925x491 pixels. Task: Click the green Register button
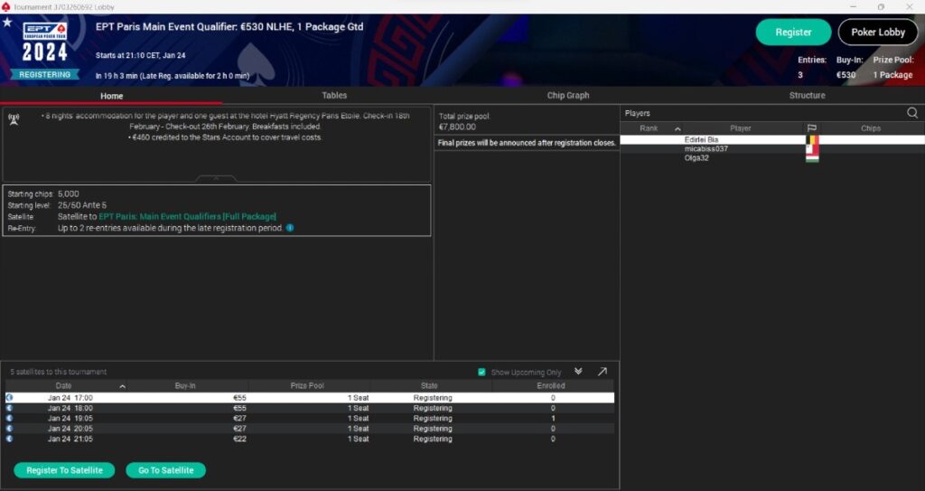coord(793,33)
